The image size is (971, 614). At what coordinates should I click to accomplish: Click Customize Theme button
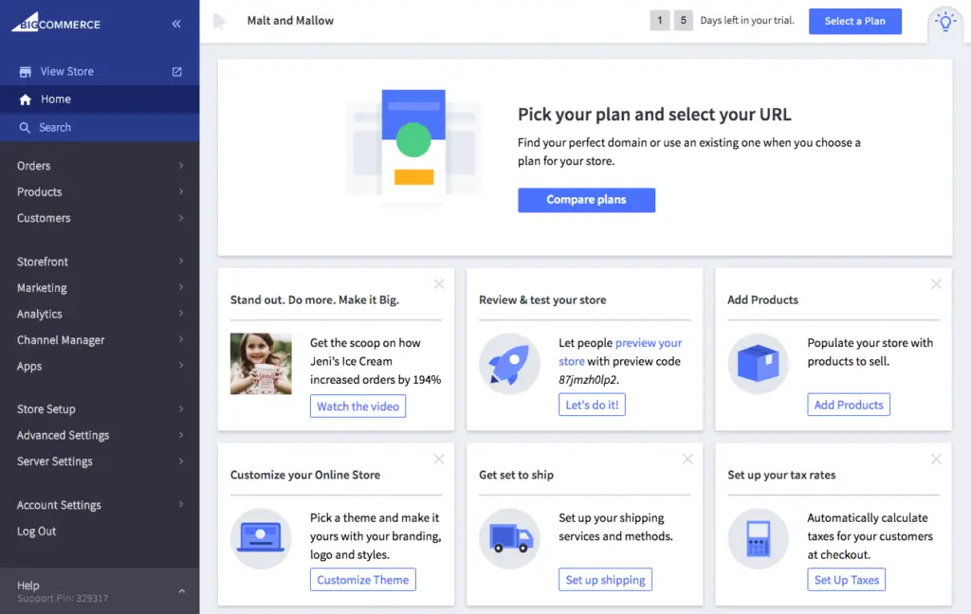coord(363,580)
